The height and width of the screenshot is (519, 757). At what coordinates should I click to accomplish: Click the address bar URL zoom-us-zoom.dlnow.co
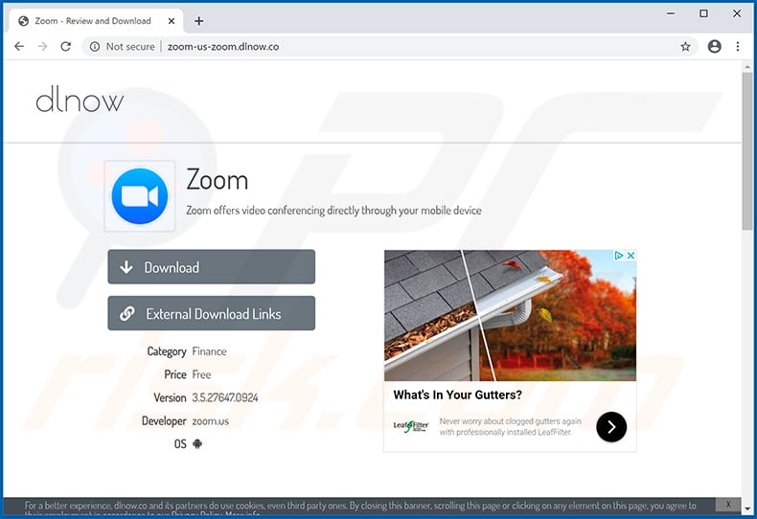223,47
